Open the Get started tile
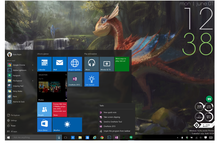The image size is (217, 144). [91, 79]
